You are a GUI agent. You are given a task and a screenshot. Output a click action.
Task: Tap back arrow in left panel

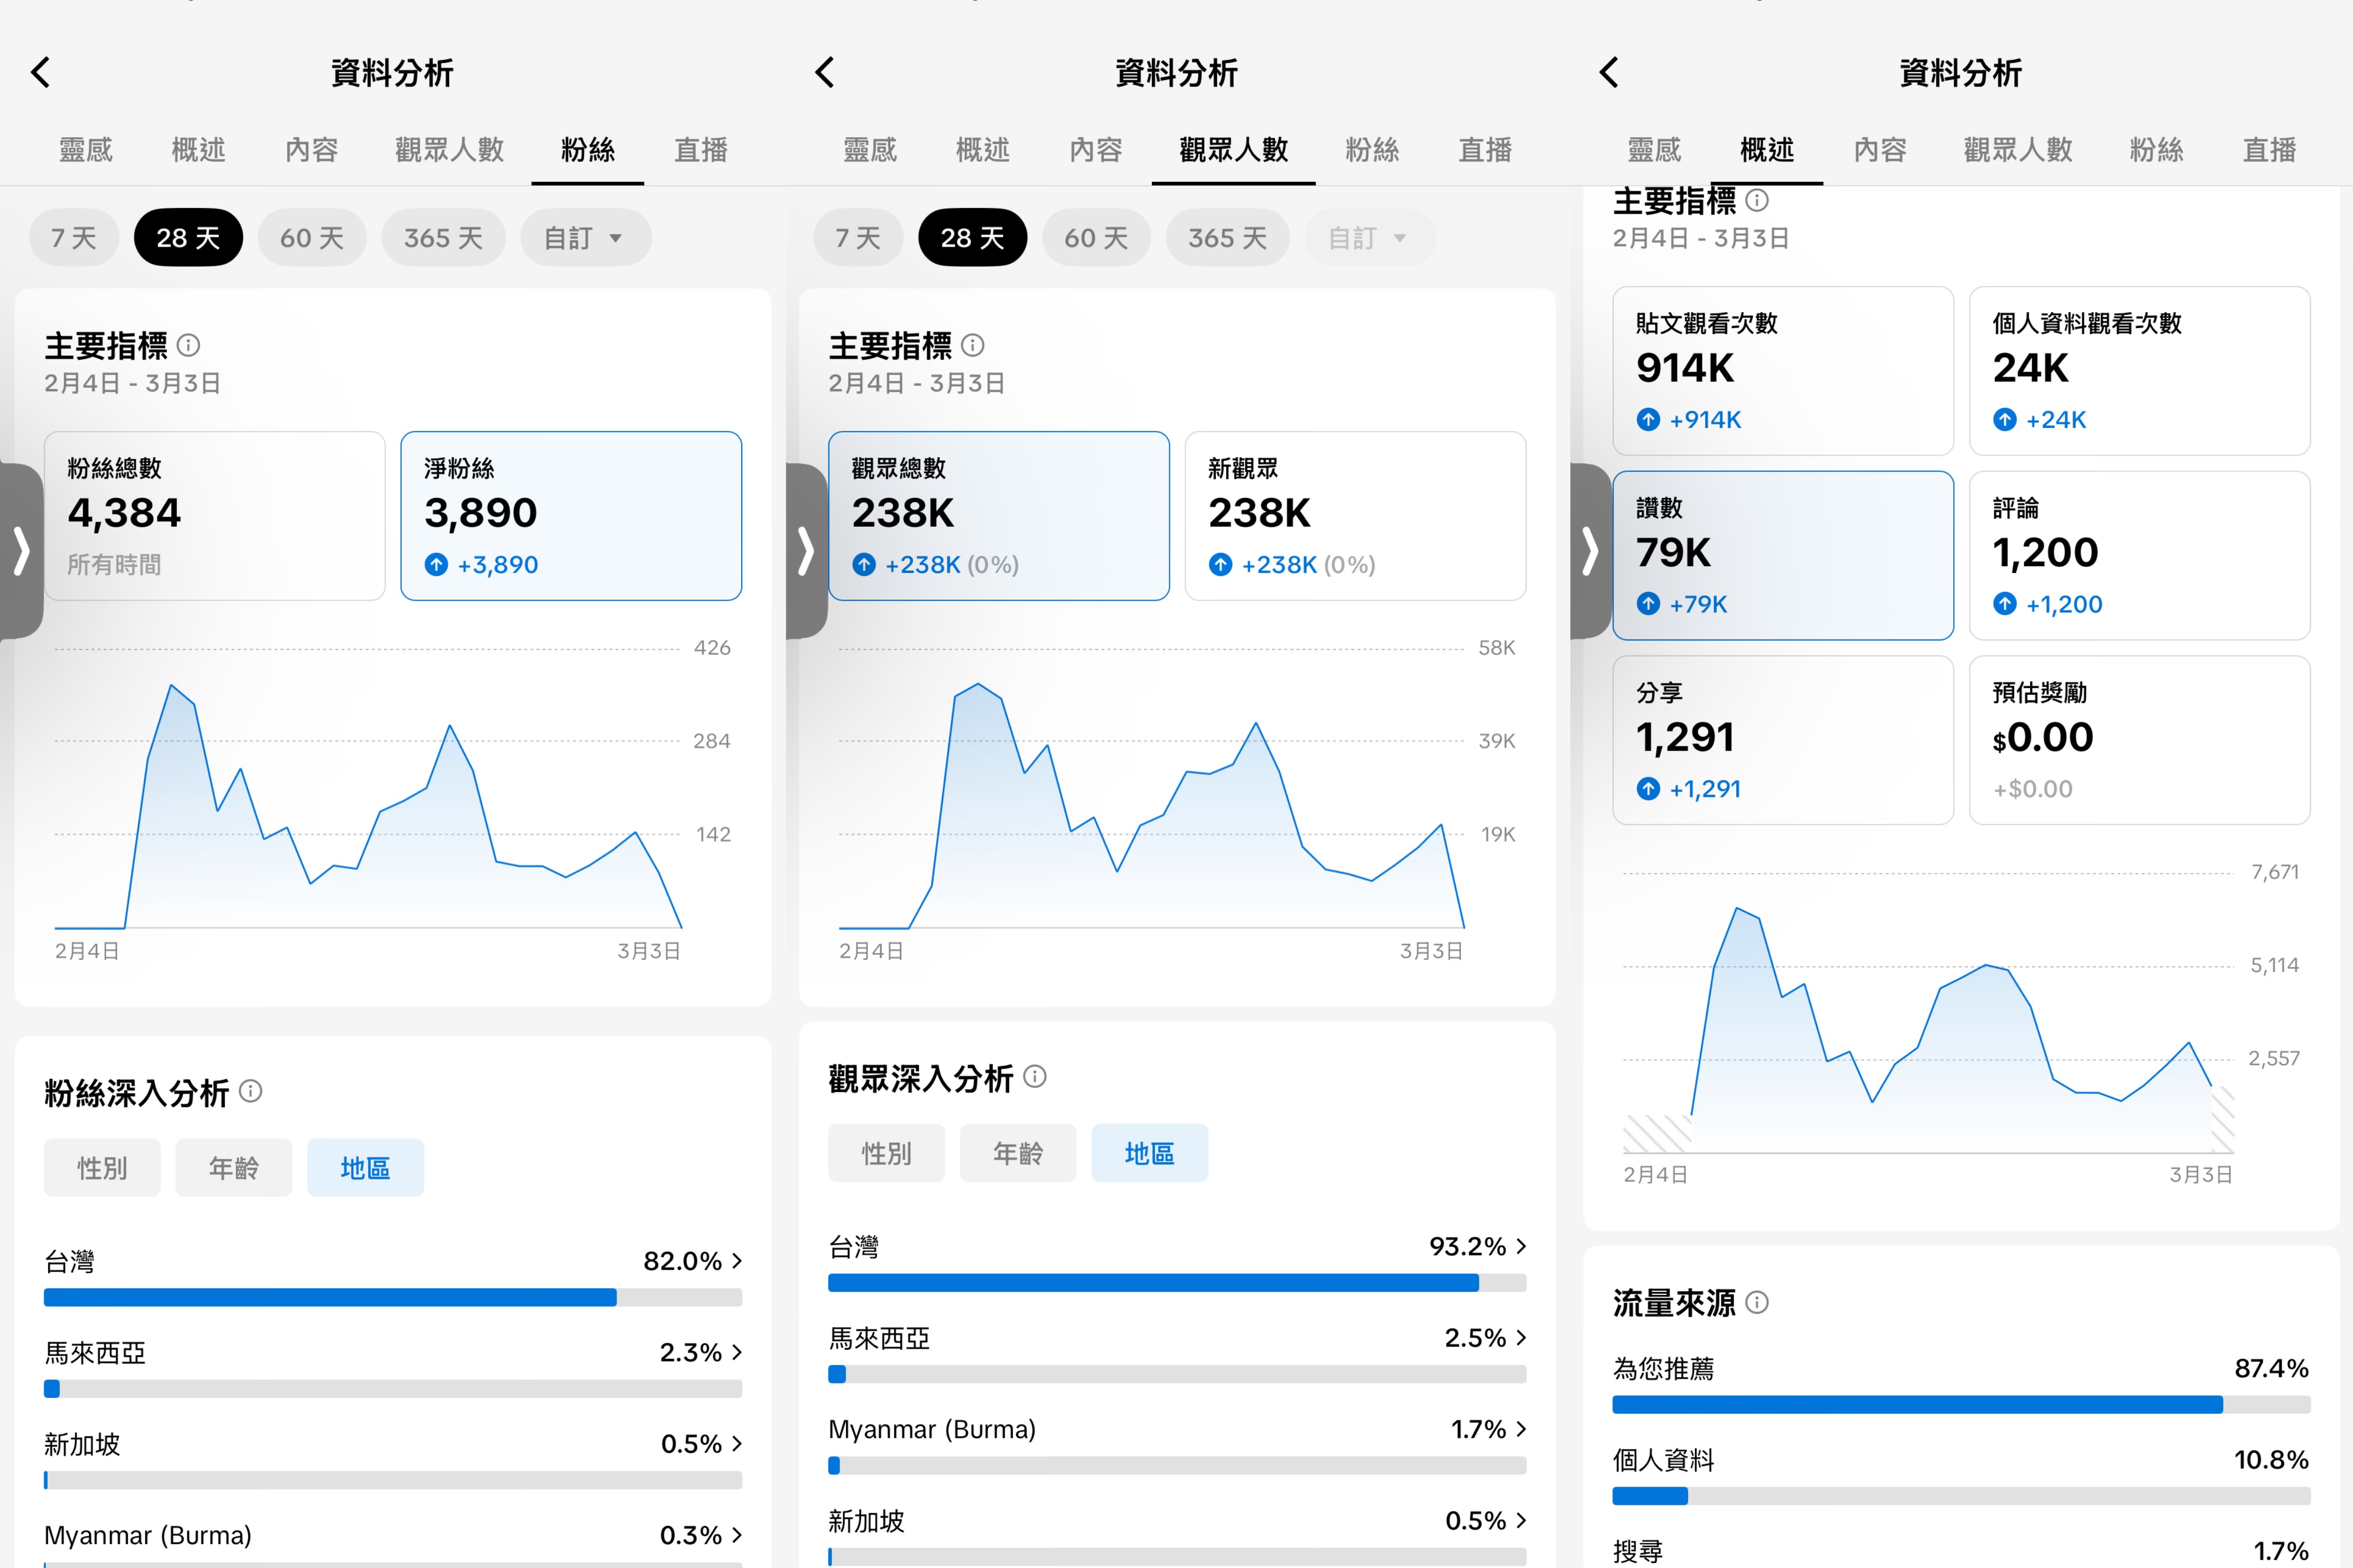click(41, 72)
